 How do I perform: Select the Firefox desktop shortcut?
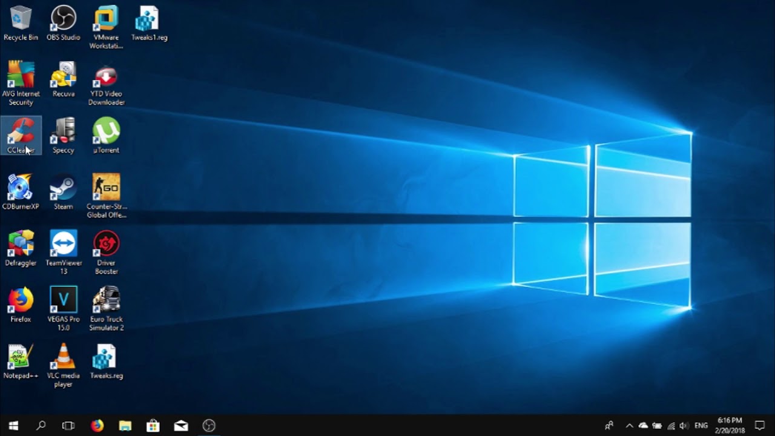pyautogui.click(x=21, y=305)
